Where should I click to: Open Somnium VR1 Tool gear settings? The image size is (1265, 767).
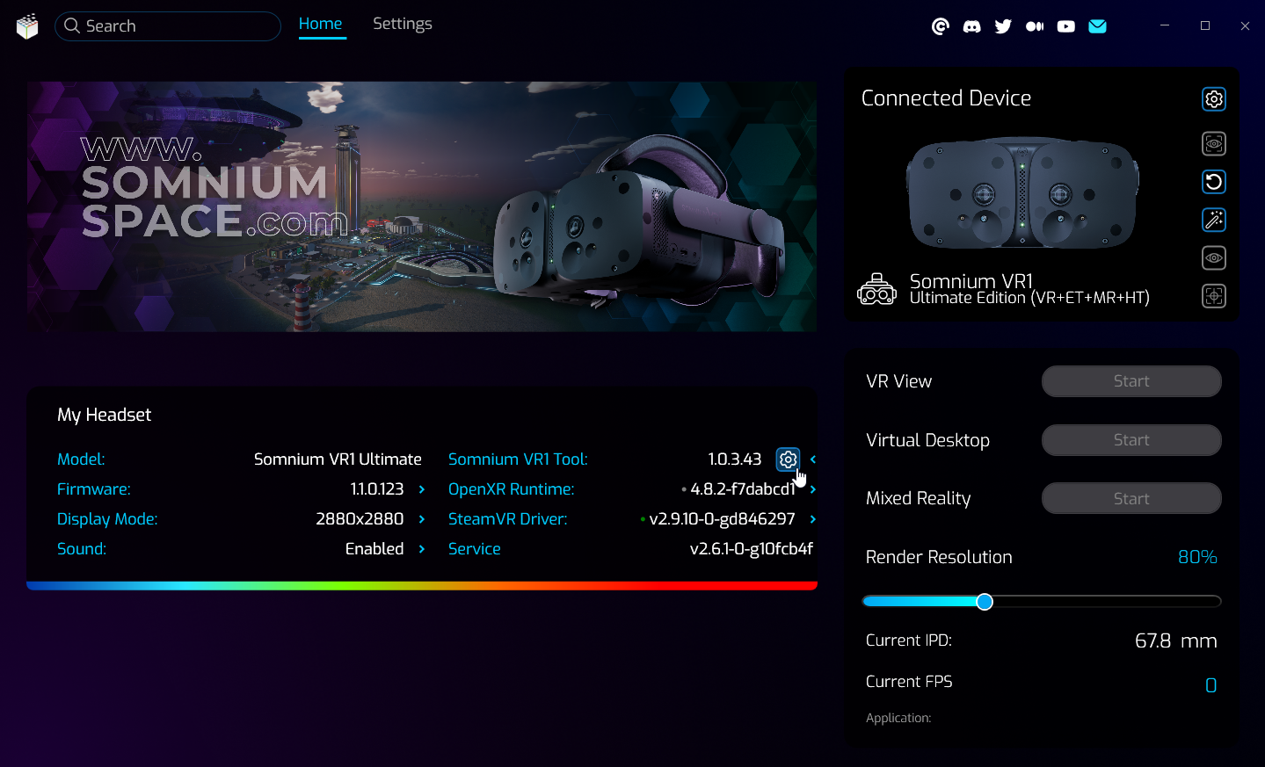click(x=788, y=459)
